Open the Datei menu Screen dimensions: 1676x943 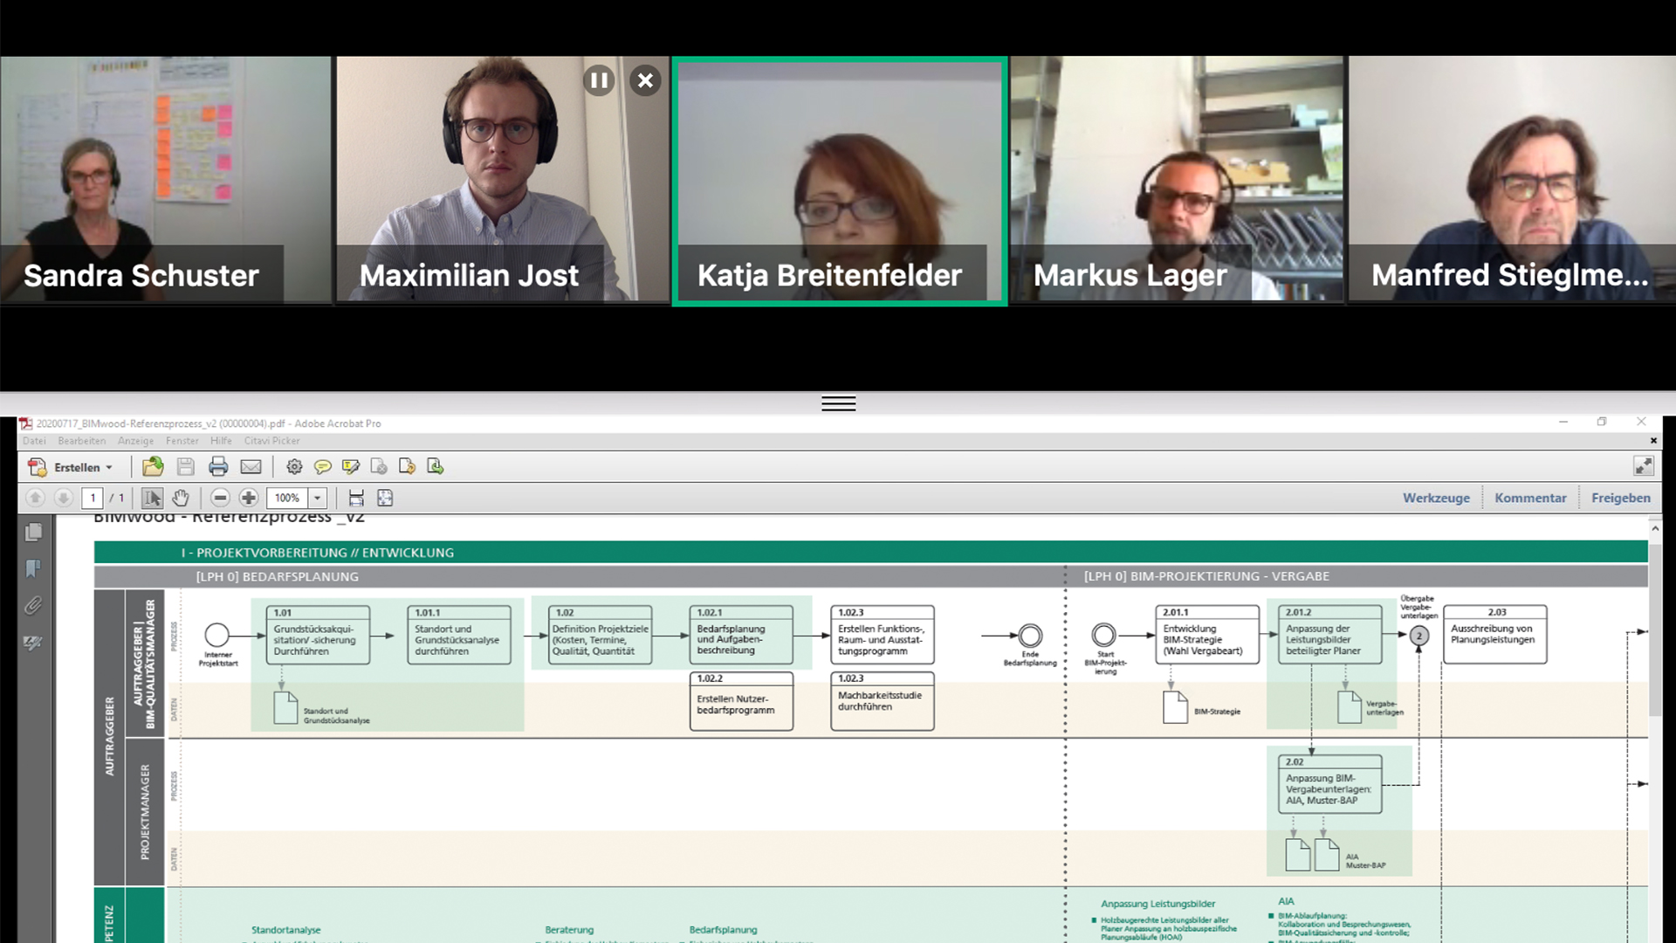click(34, 441)
